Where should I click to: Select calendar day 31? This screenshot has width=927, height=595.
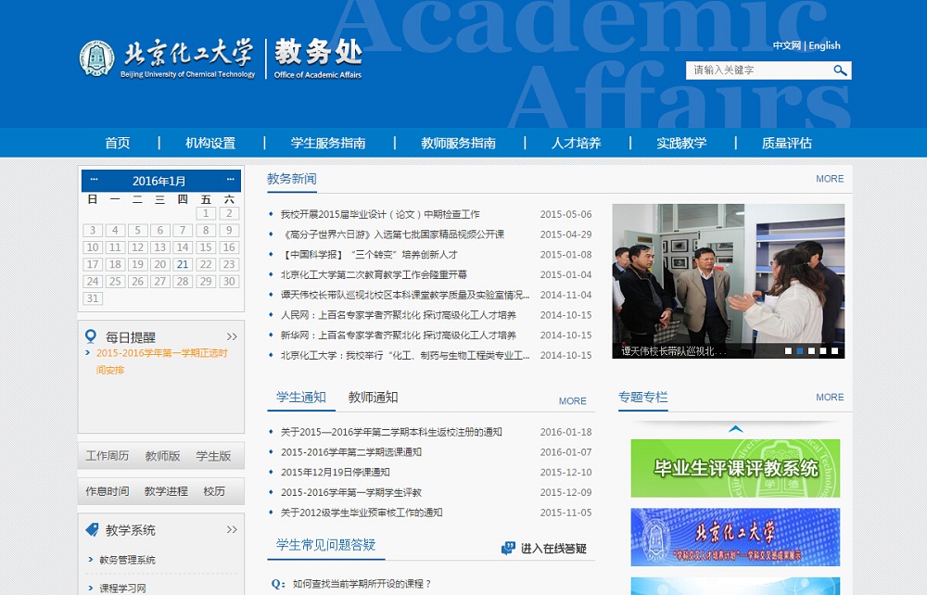click(93, 298)
